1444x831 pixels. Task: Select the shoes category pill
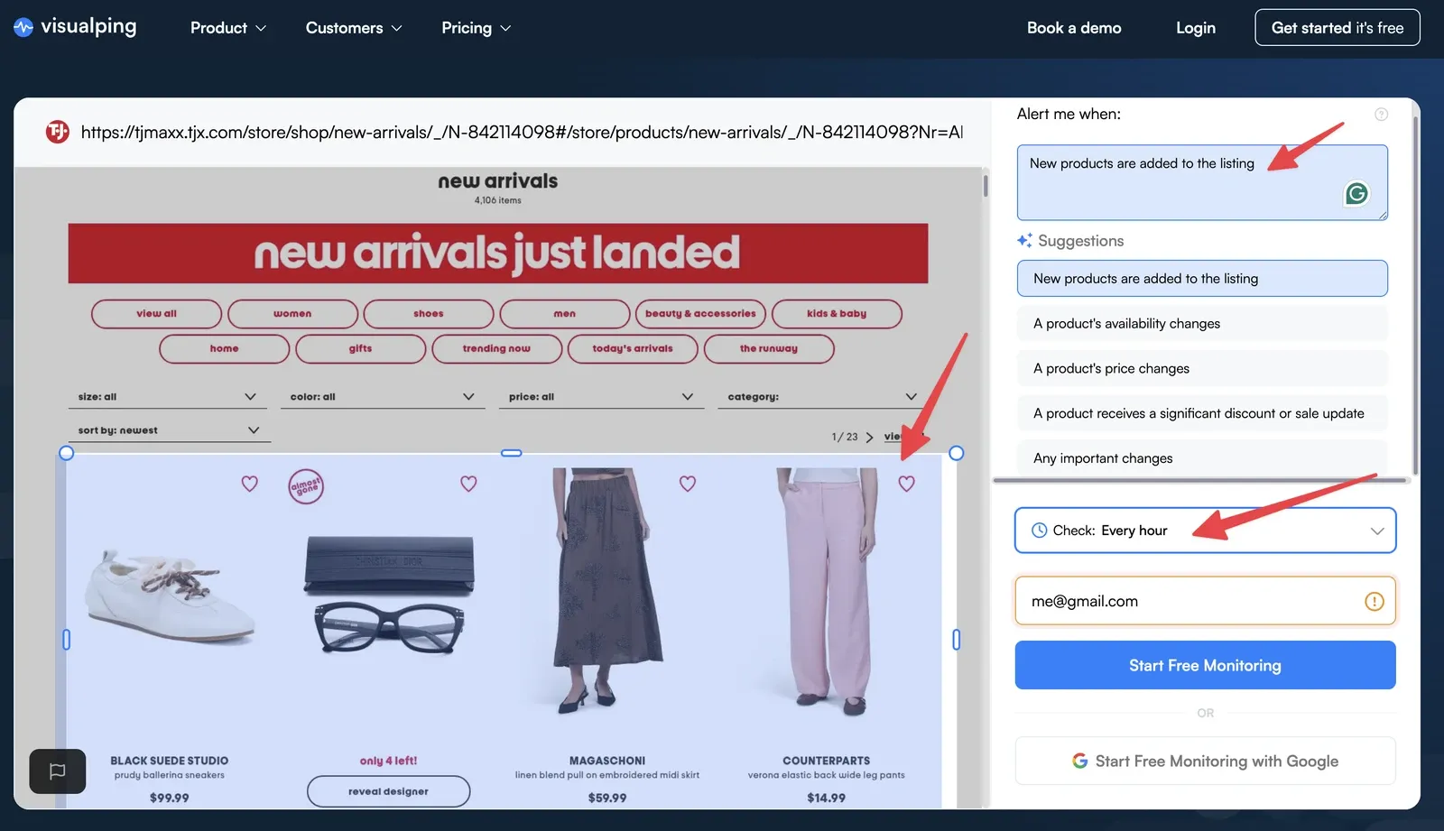coord(429,314)
